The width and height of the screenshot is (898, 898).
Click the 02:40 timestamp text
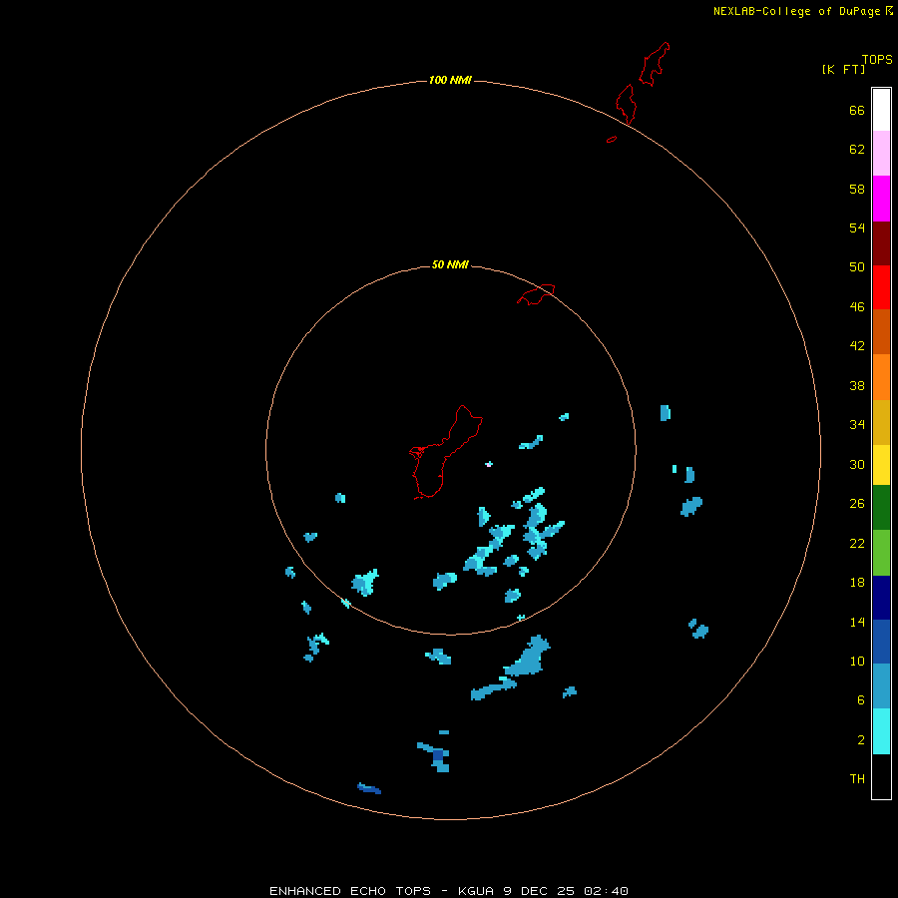point(606,891)
